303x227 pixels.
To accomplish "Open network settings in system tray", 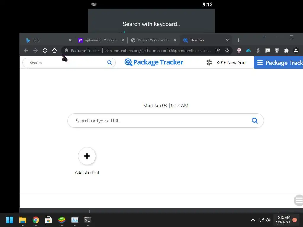I will point(261,220).
